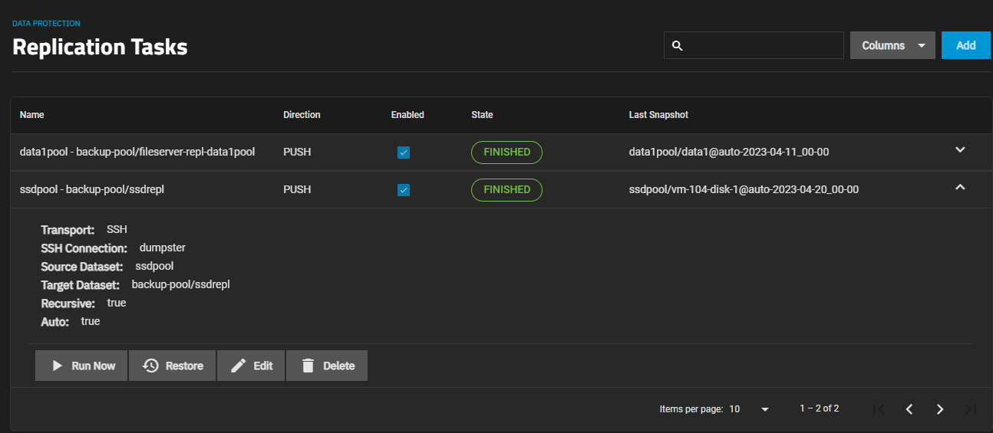The height and width of the screenshot is (433, 993).
Task: Click the Add button
Action: pos(965,45)
